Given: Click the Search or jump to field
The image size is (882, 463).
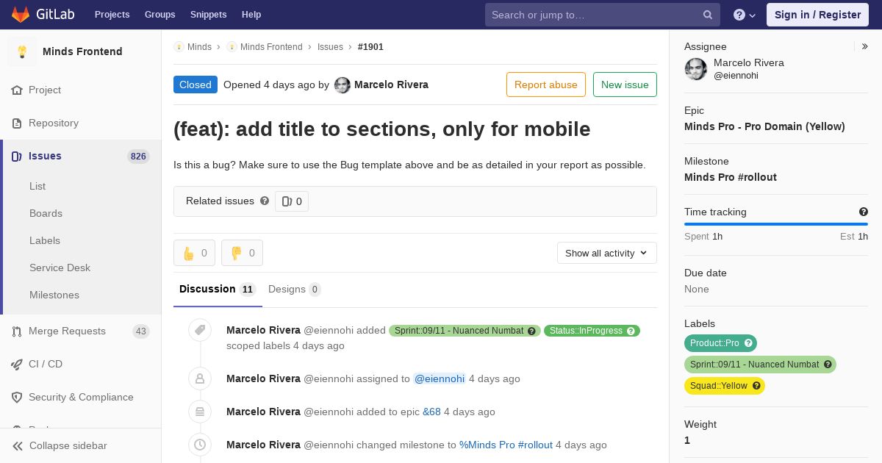Looking at the screenshot, I should click(603, 15).
